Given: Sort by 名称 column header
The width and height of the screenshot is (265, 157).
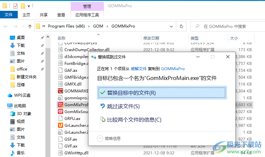Looking at the screenshot, I should (61, 38).
